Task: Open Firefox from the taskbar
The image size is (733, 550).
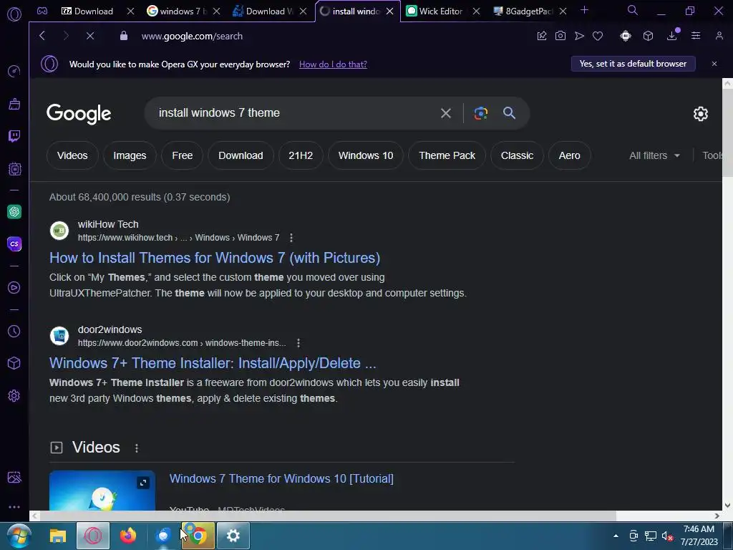Action: click(127, 536)
